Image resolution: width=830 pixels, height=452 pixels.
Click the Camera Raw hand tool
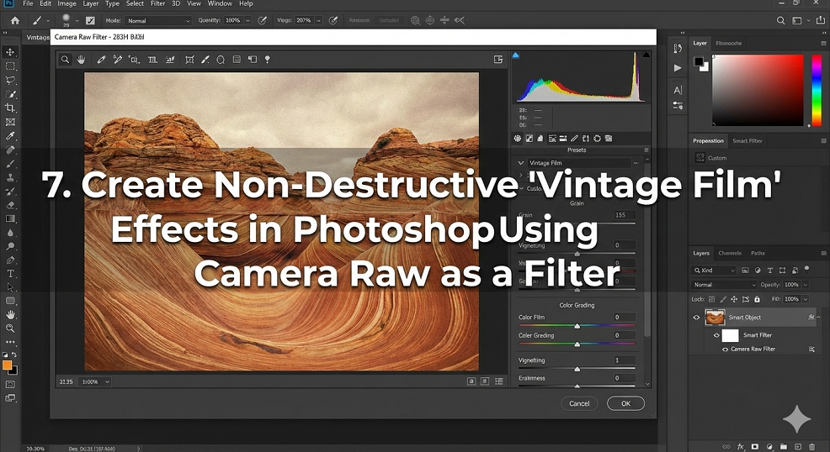(x=81, y=60)
